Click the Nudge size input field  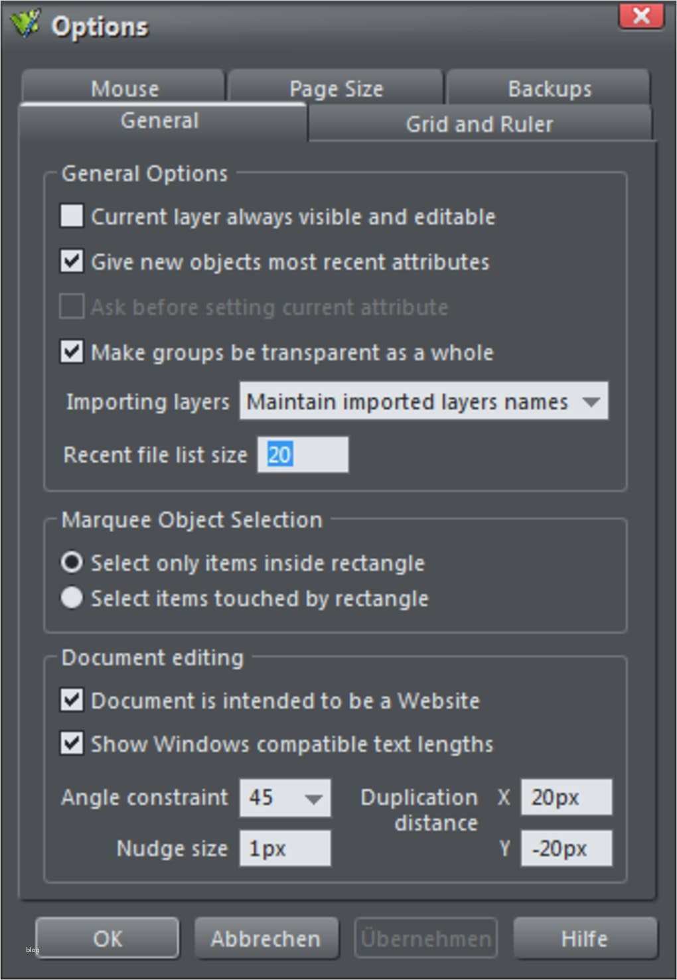(285, 847)
